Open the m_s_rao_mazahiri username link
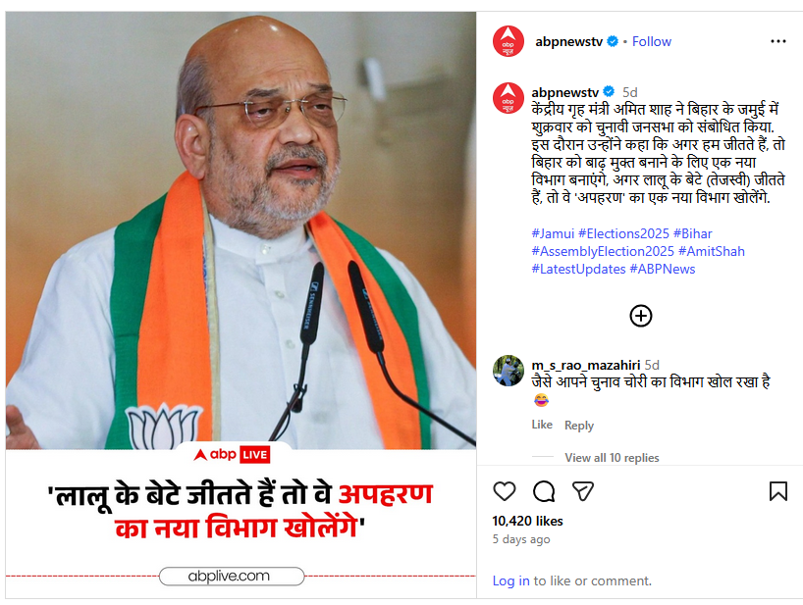The image size is (803, 605). click(x=585, y=365)
